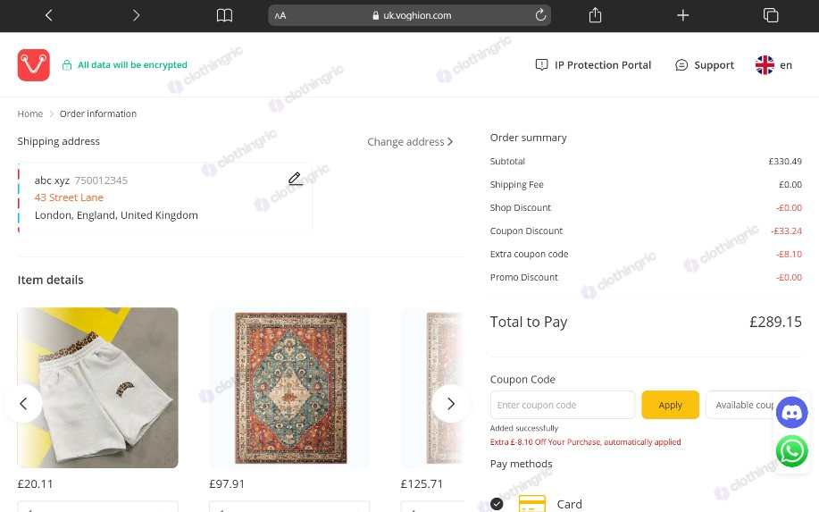Apply the coupon code button
This screenshot has width=819, height=512.
point(670,405)
